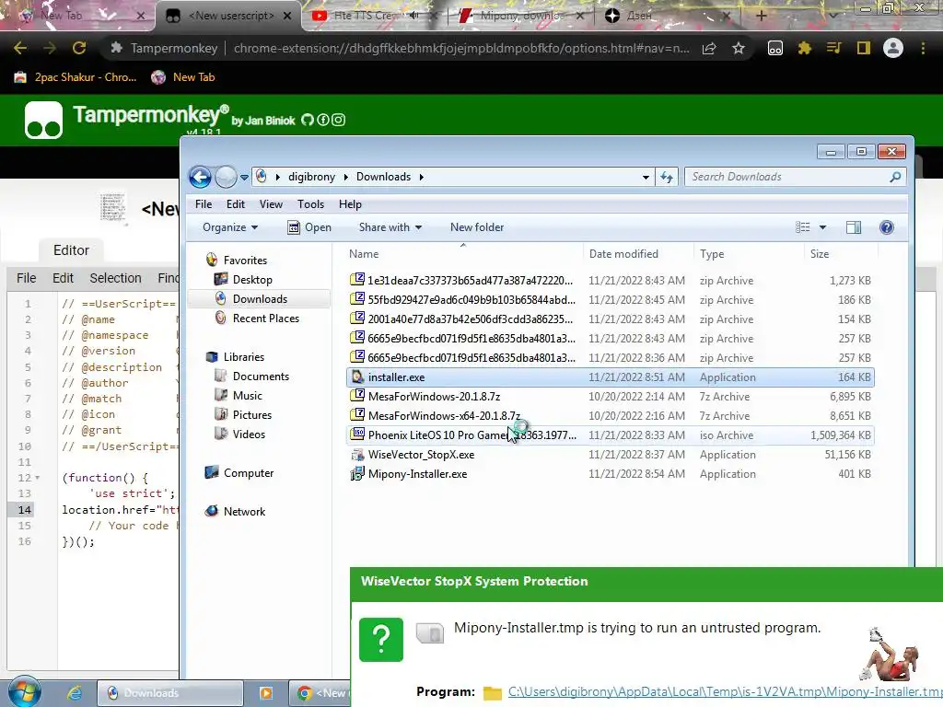Open Chrome three-dot menu

click(x=923, y=48)
